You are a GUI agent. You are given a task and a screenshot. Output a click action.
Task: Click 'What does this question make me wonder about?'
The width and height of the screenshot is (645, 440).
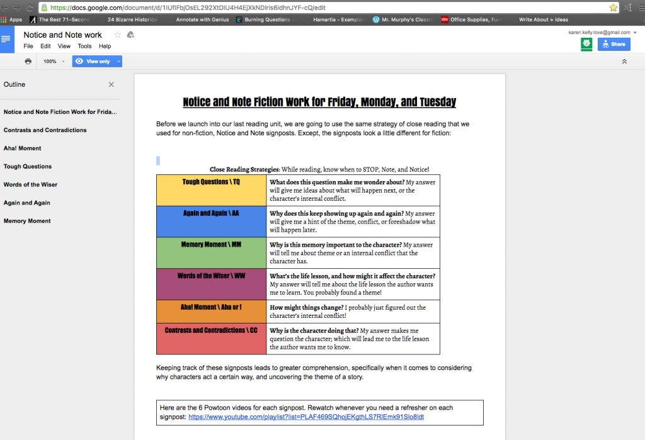[x=337, y=182]
